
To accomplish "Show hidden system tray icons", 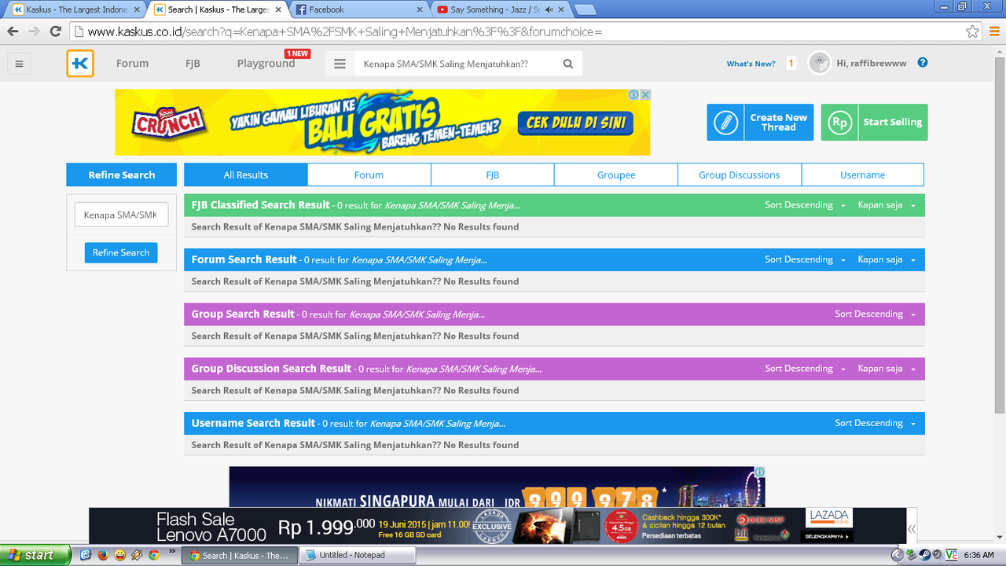I will (898, 555).
